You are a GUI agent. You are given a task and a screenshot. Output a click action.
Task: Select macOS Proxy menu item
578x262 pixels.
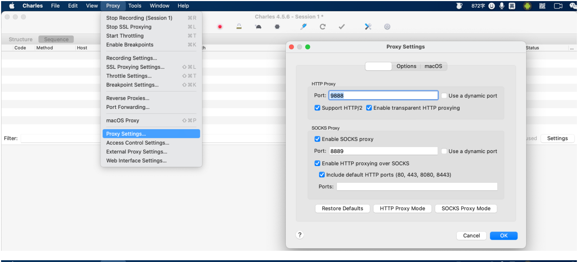point(151,121)
